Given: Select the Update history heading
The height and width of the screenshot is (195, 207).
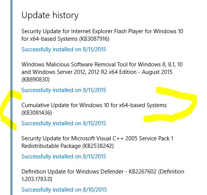Looking at the screenshot, I should pyautogui.click(x=50, y=15).
